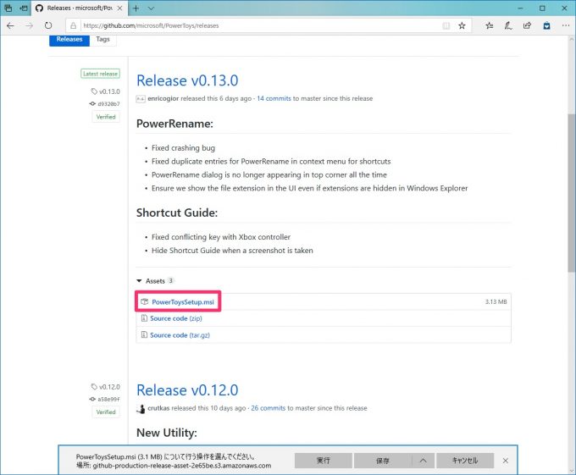The height and width of the screenshot is (475, 576).
Task: Click the padlock site security icon
Action: click(x=74, y=25)
